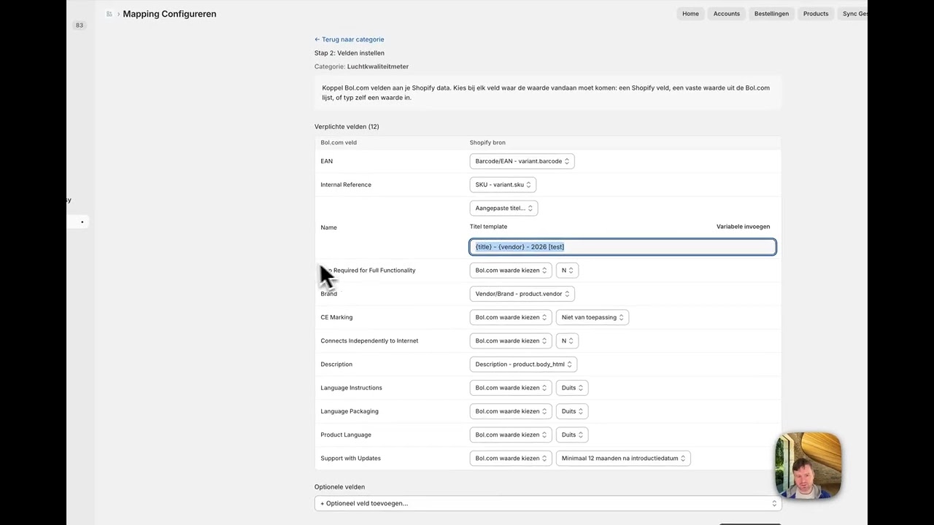
Task: Click the Bol.com veld column header
Action: click(x=339, y=143)
